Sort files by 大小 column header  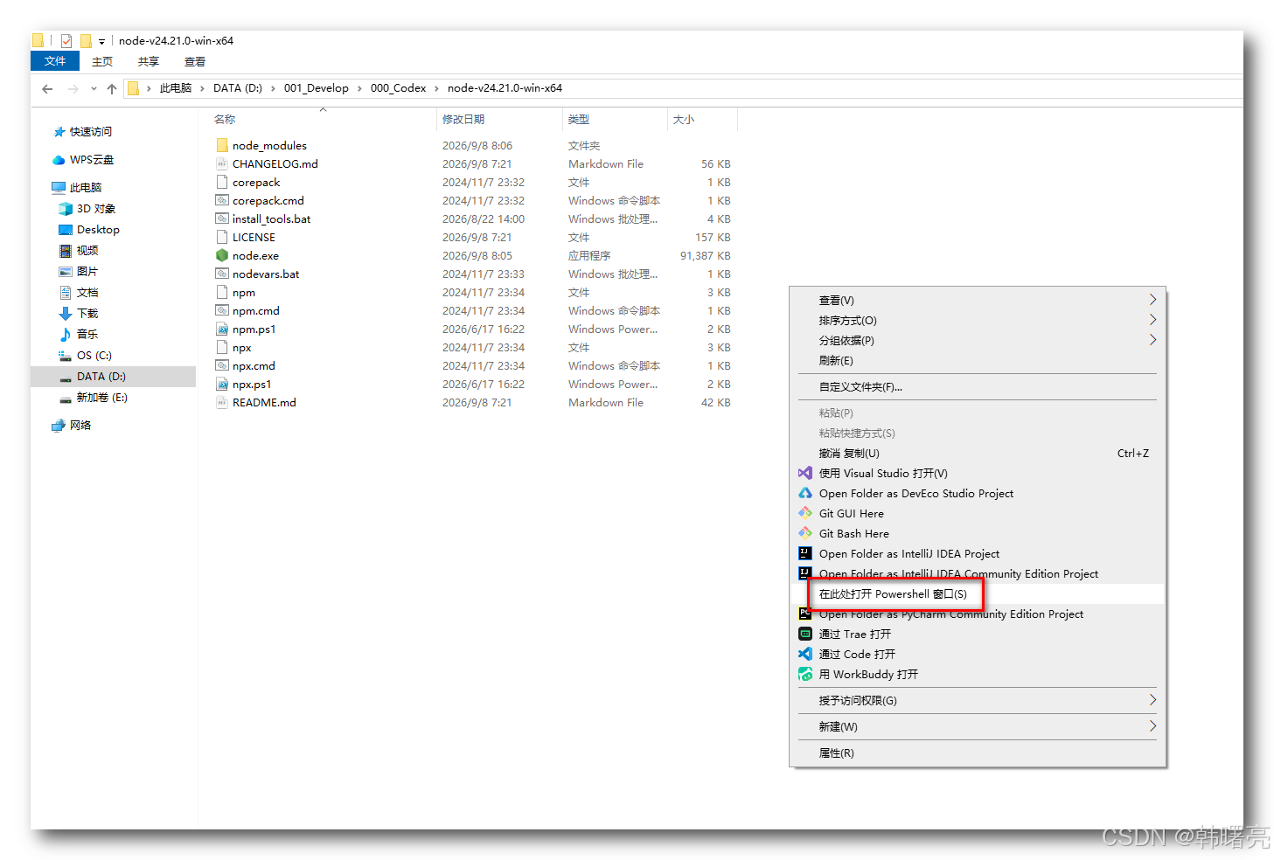684,120
